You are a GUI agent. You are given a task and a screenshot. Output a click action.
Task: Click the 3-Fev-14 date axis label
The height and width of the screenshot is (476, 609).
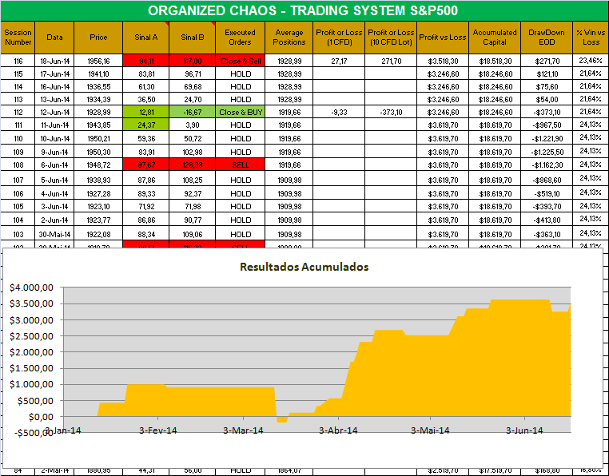(157, 430)
